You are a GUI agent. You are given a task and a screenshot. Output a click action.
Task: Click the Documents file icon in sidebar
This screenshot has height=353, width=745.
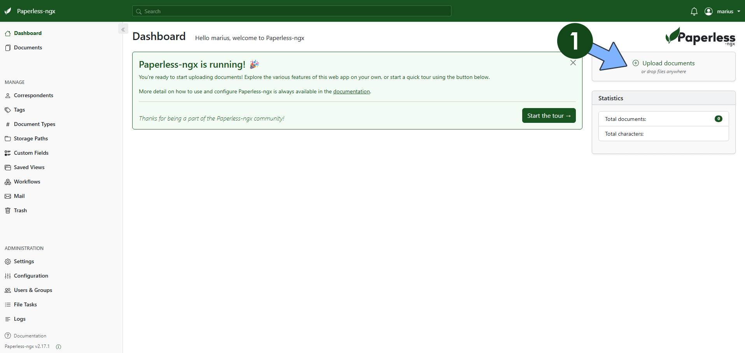(x=8, y=48)
